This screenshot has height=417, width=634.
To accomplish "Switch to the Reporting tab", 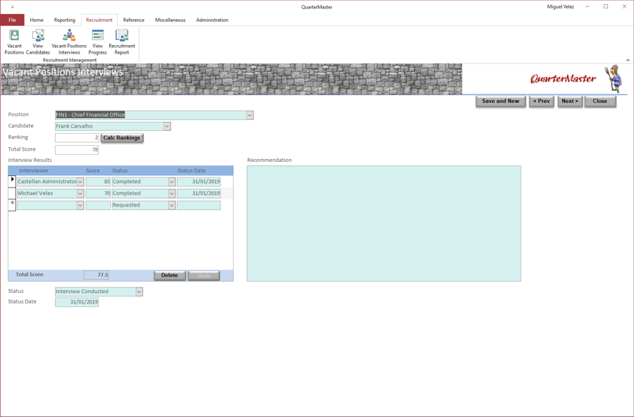I will 65,20.
